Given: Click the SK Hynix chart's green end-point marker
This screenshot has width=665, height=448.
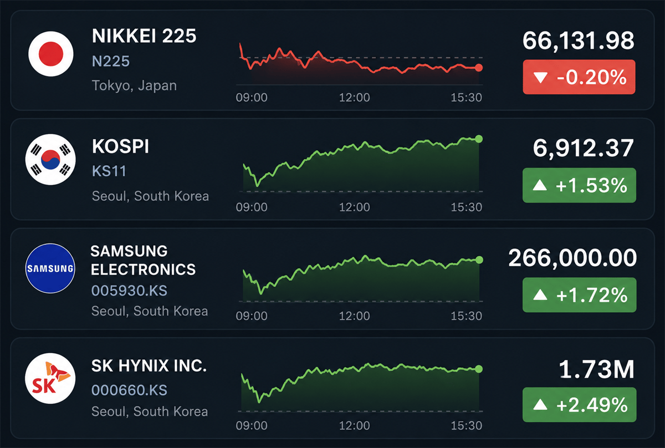Looking at the screenshot, I should pos(479,369).
